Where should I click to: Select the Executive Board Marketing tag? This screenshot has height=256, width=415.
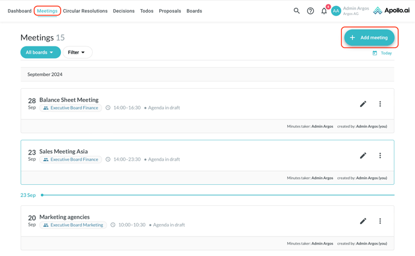tap(72, 225)
